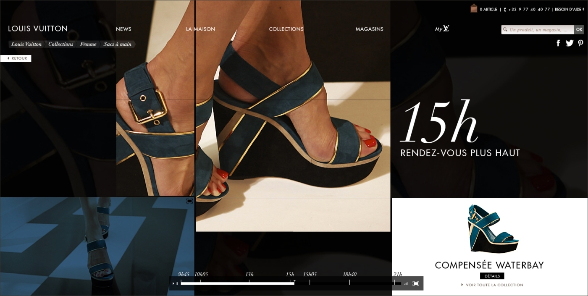
Task: Click the LOUIS VUITTON logo
Action: [38, 29]
